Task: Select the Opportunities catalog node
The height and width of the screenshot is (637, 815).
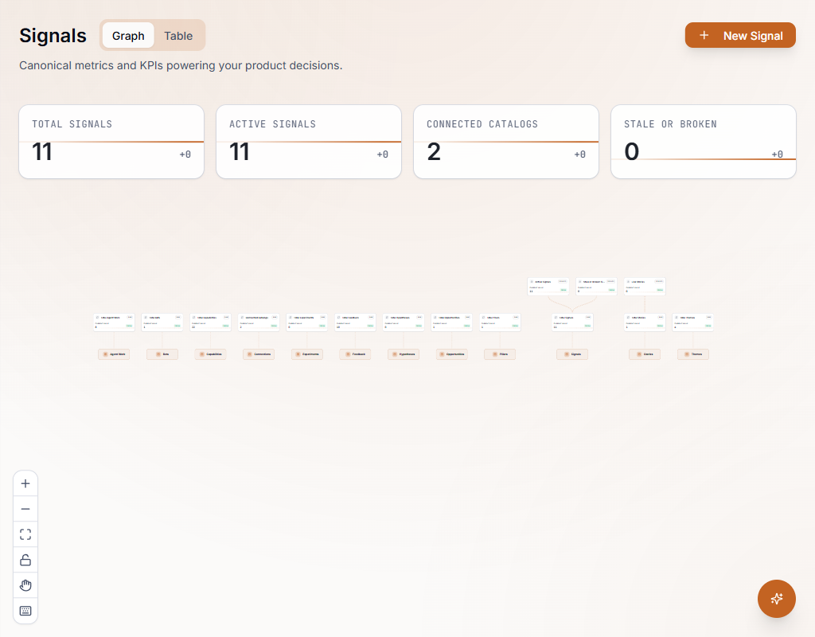Action: tap(452, 354)
